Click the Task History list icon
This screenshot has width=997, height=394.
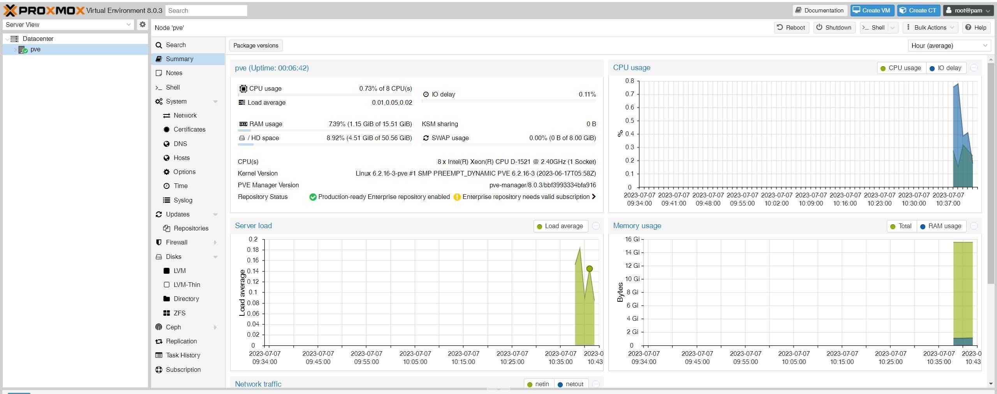point(159,355)
